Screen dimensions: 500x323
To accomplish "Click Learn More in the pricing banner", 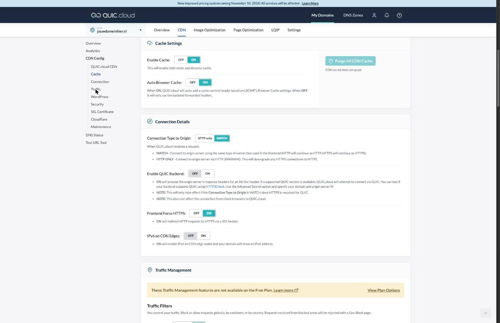I will 310,3.
